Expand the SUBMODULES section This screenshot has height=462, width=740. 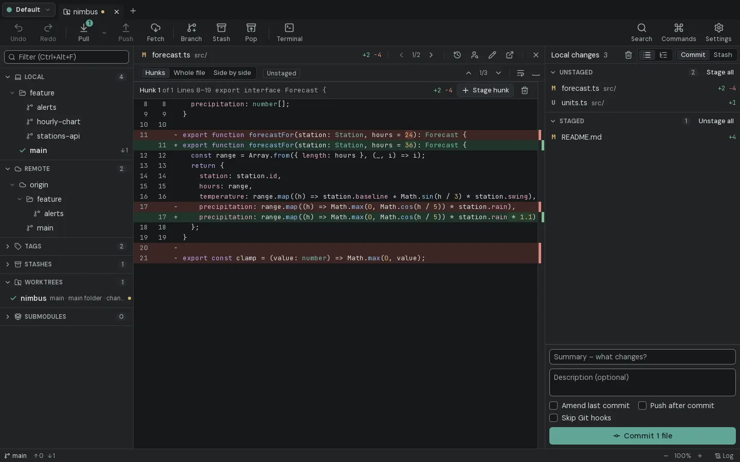coord(8,317)
